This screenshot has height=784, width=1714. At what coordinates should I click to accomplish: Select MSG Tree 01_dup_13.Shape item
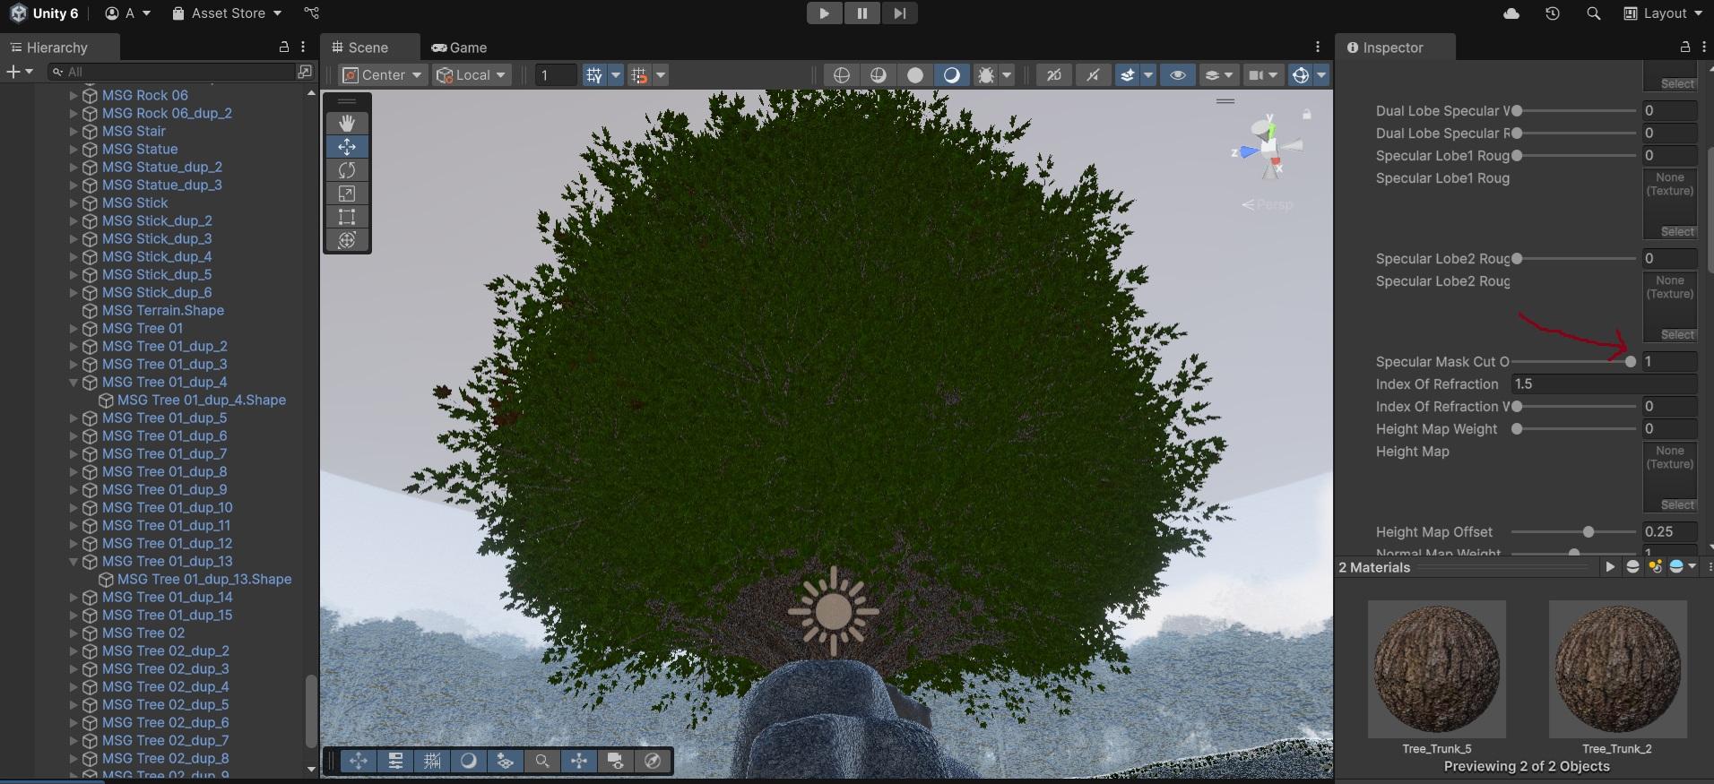point(203,579)
